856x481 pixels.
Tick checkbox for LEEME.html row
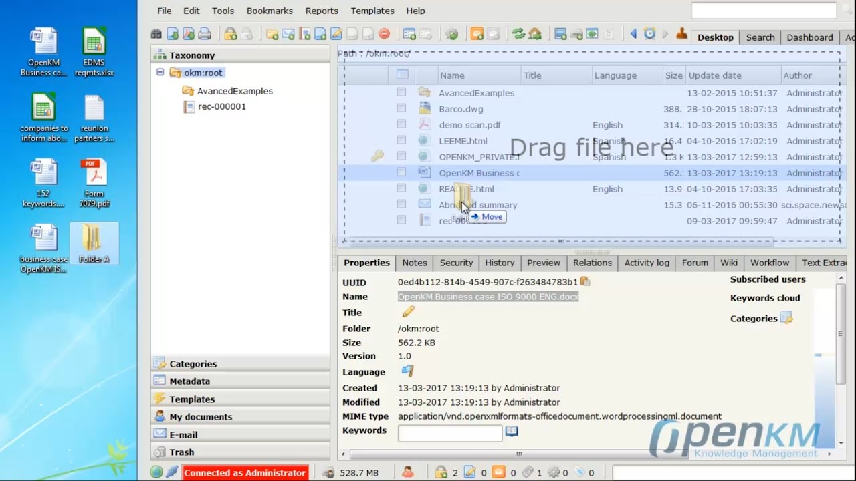click(x=401, y=140)
